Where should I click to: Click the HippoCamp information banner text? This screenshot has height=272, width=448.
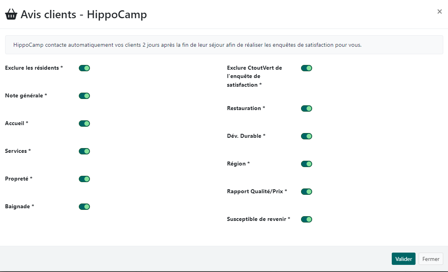[x=187, y=45]
